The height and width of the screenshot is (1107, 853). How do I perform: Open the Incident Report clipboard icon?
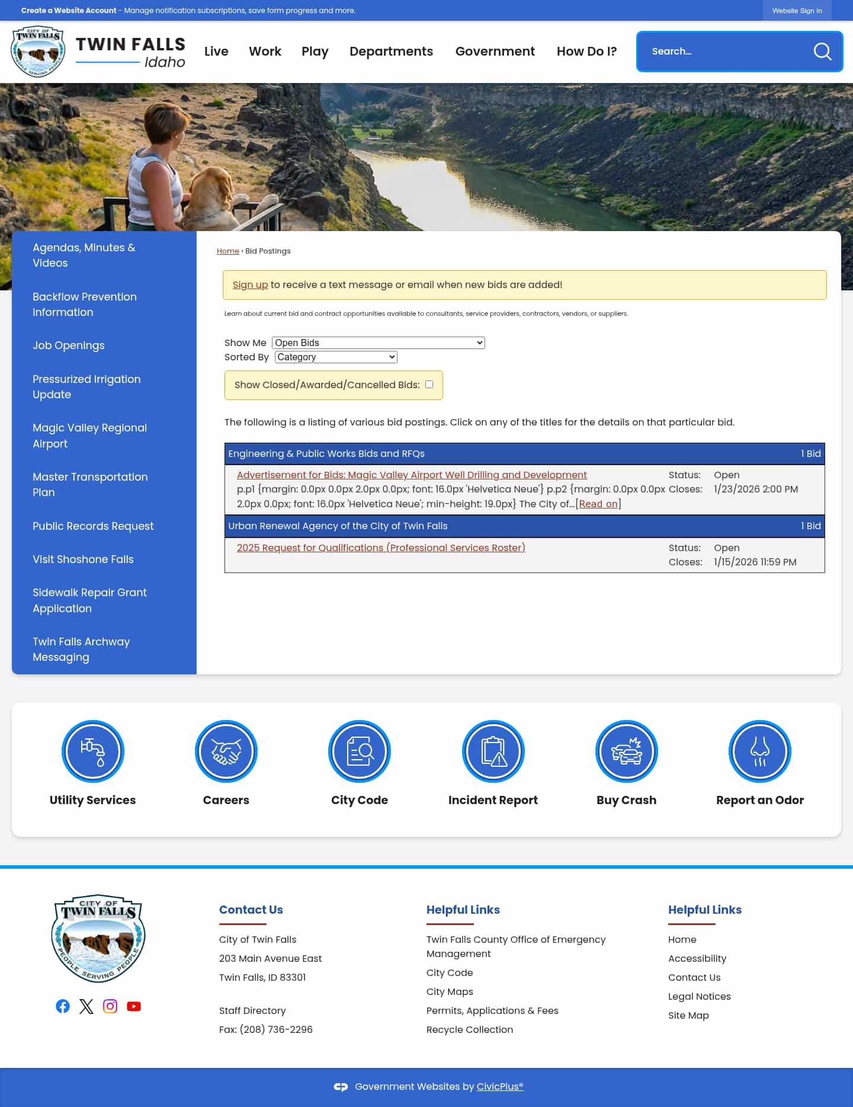(x=493, y=751)
